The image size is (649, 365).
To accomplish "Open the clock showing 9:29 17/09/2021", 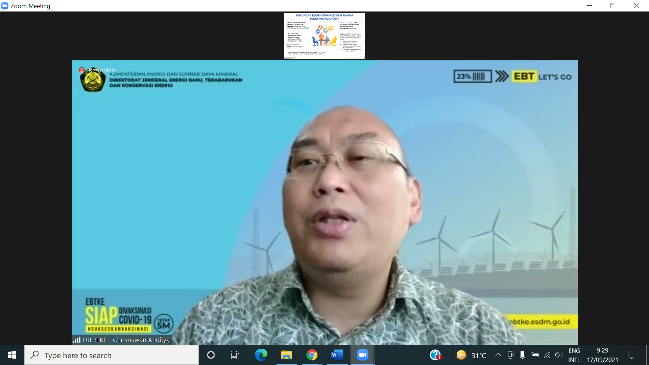I will point(603,355).
